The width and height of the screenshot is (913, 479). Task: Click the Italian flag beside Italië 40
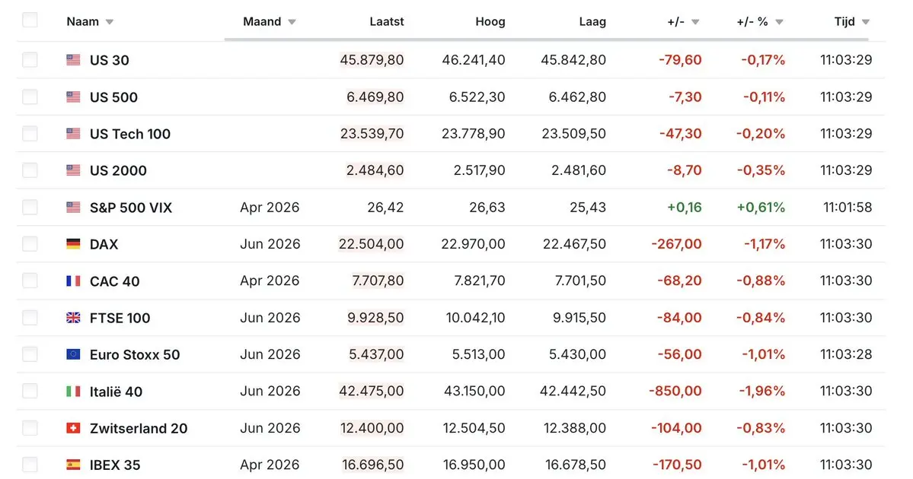tap(73, 392)
